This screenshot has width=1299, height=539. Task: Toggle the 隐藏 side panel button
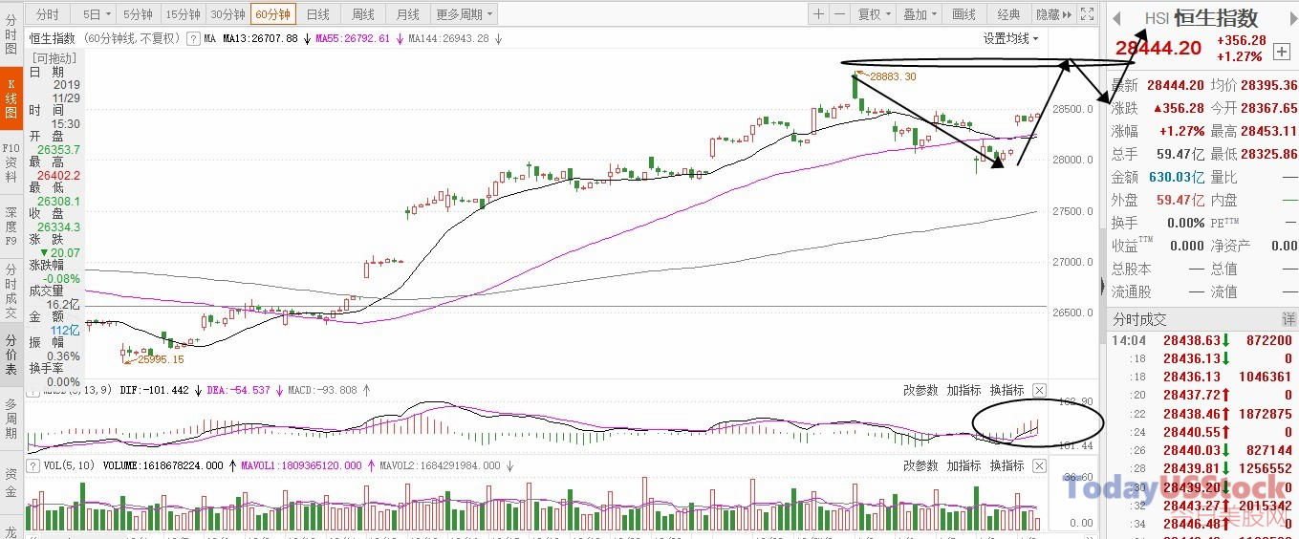pos(1052,14)
